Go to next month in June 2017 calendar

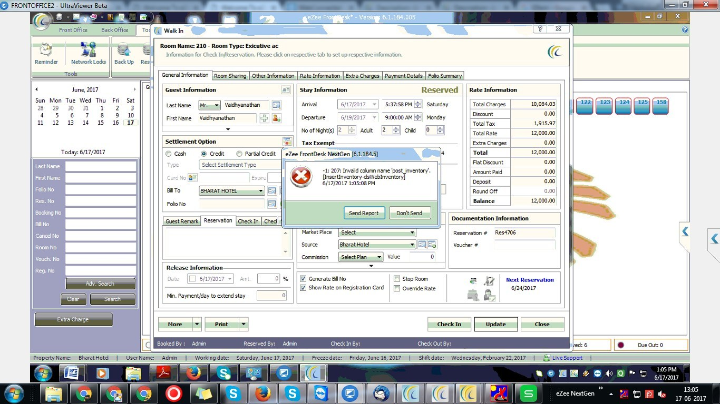click(x=134, y=89)
